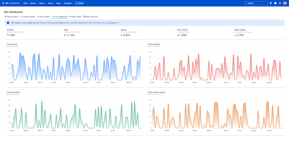Open the Status report tab

pyautogui.click(x=76, y=17)
